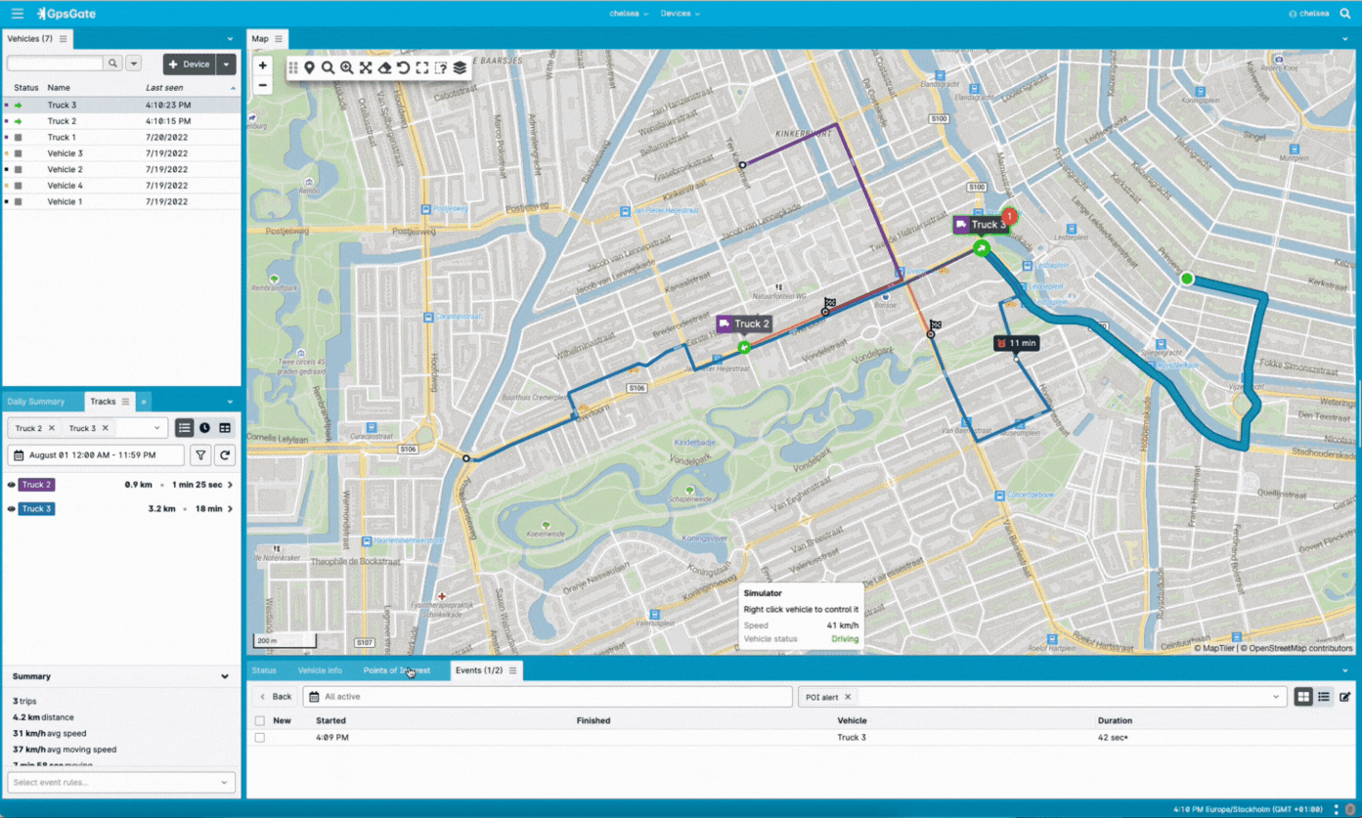Click the add Device button
1362x818 pixels.
point(190,65)
